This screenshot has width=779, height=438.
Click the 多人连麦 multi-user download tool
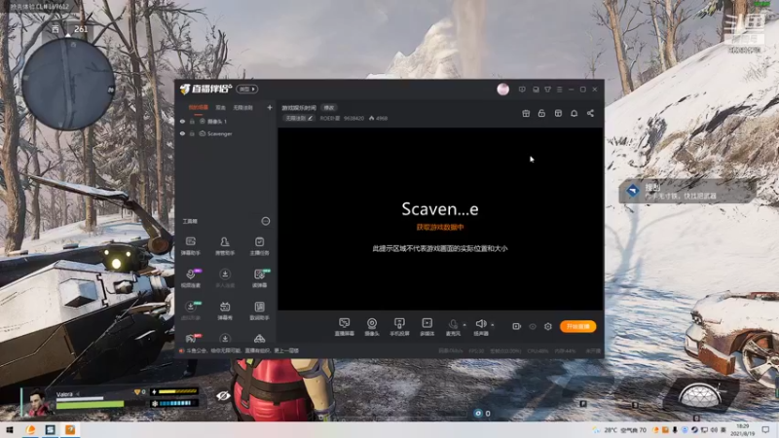tap(225, 278)
